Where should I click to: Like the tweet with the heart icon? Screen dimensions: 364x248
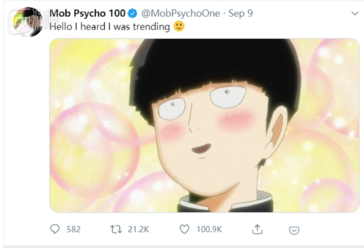(x=184, y=229)
